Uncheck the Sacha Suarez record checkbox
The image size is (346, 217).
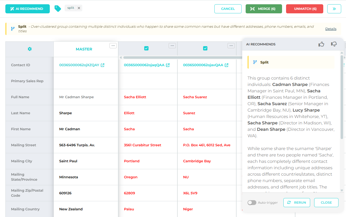point(205,48)
